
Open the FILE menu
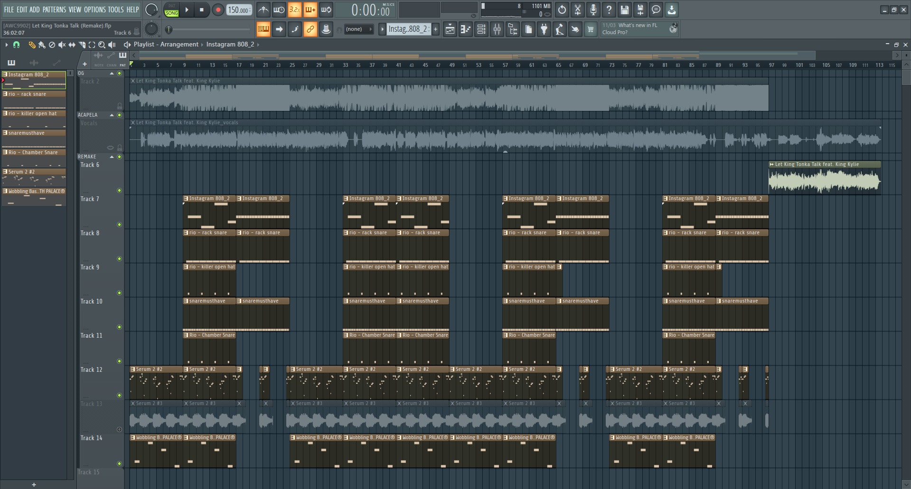(x=9, y=9)
